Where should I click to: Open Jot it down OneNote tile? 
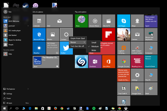[53, 48]
